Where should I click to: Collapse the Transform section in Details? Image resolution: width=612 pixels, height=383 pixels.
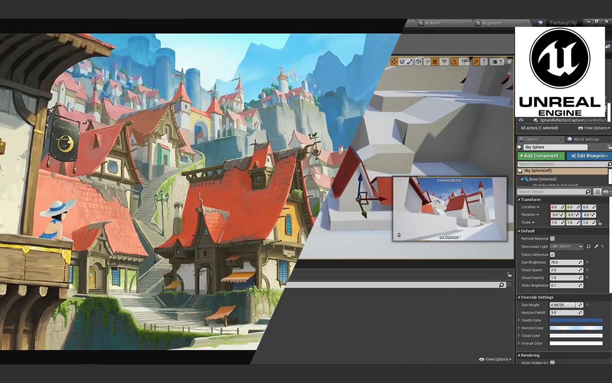[518, 200]
